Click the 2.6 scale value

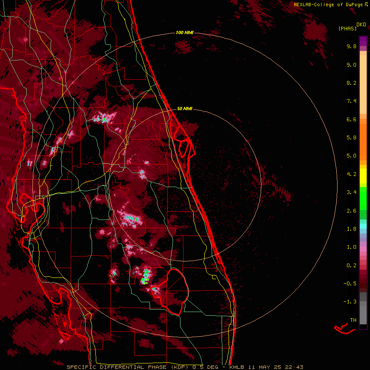click(351, 211)
